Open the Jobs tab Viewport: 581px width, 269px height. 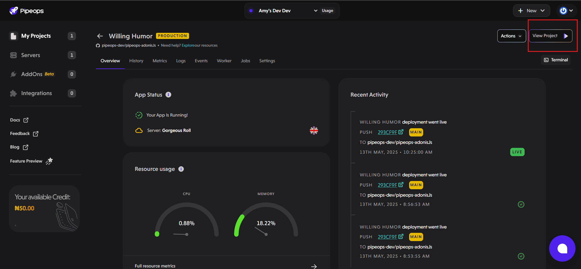tap(245, 61)
